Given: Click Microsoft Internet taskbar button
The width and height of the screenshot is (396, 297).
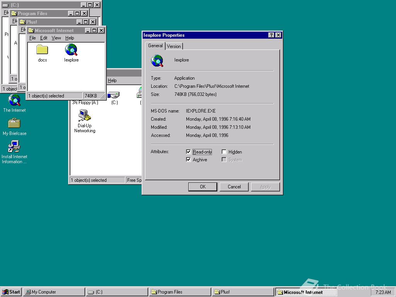Looking at the screenshot, I should pyautogui.click(x=306, y=292).
